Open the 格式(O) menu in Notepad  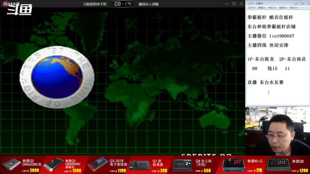pos(272,8)
